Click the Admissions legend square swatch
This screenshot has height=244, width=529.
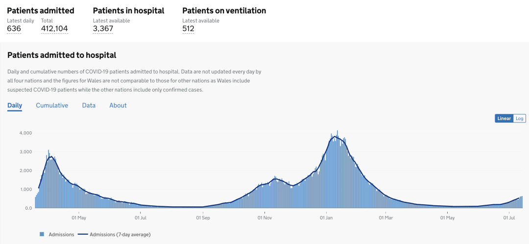pos(42,234)
